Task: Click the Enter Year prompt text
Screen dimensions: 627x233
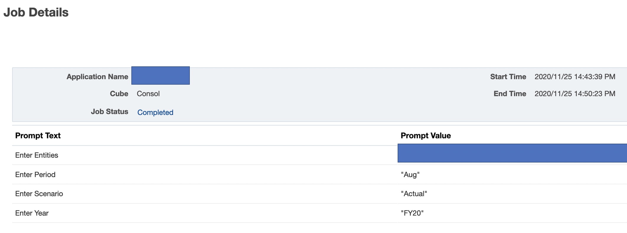Action: (x=32, y=213)
